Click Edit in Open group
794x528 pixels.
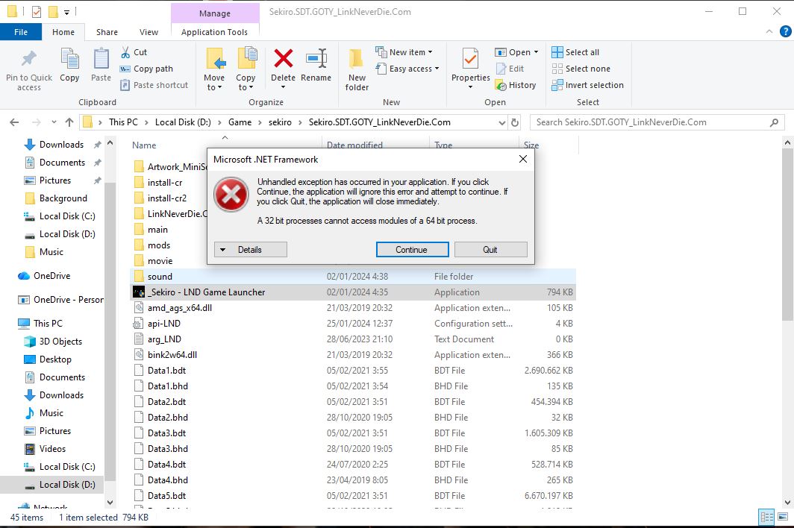[x=510, y=69]
